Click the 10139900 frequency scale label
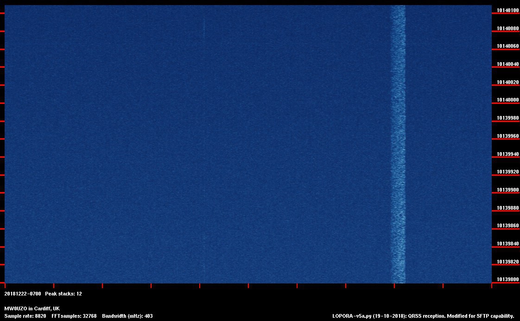 507,190
